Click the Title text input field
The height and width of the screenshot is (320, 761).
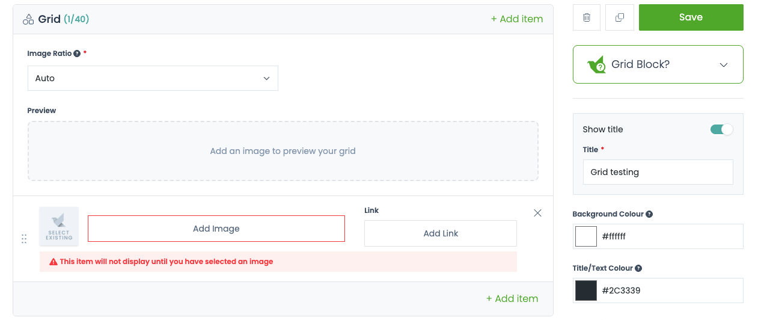pos(658,172)
